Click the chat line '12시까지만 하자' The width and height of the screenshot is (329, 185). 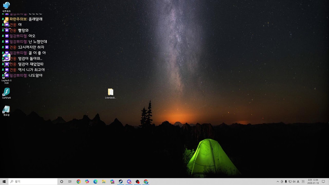pyautogui.click(x=31, y=47)
